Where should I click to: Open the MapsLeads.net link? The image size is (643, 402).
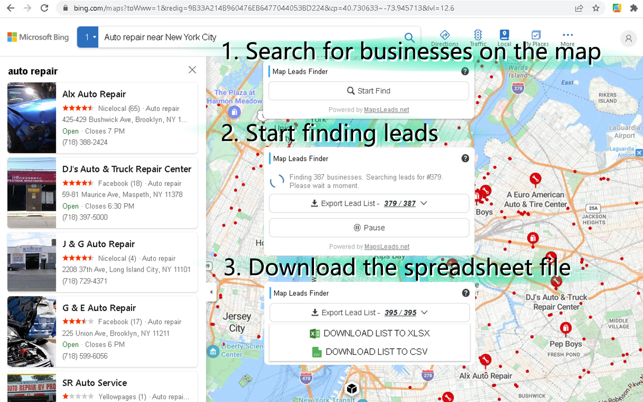click(386, 110)
